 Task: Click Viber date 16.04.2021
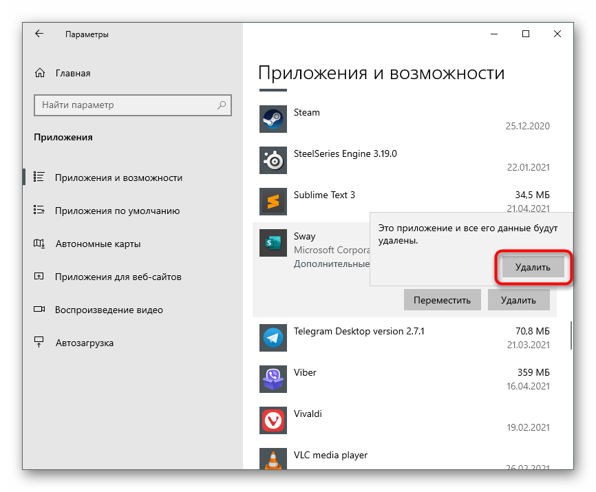click(x=528, y=386)
